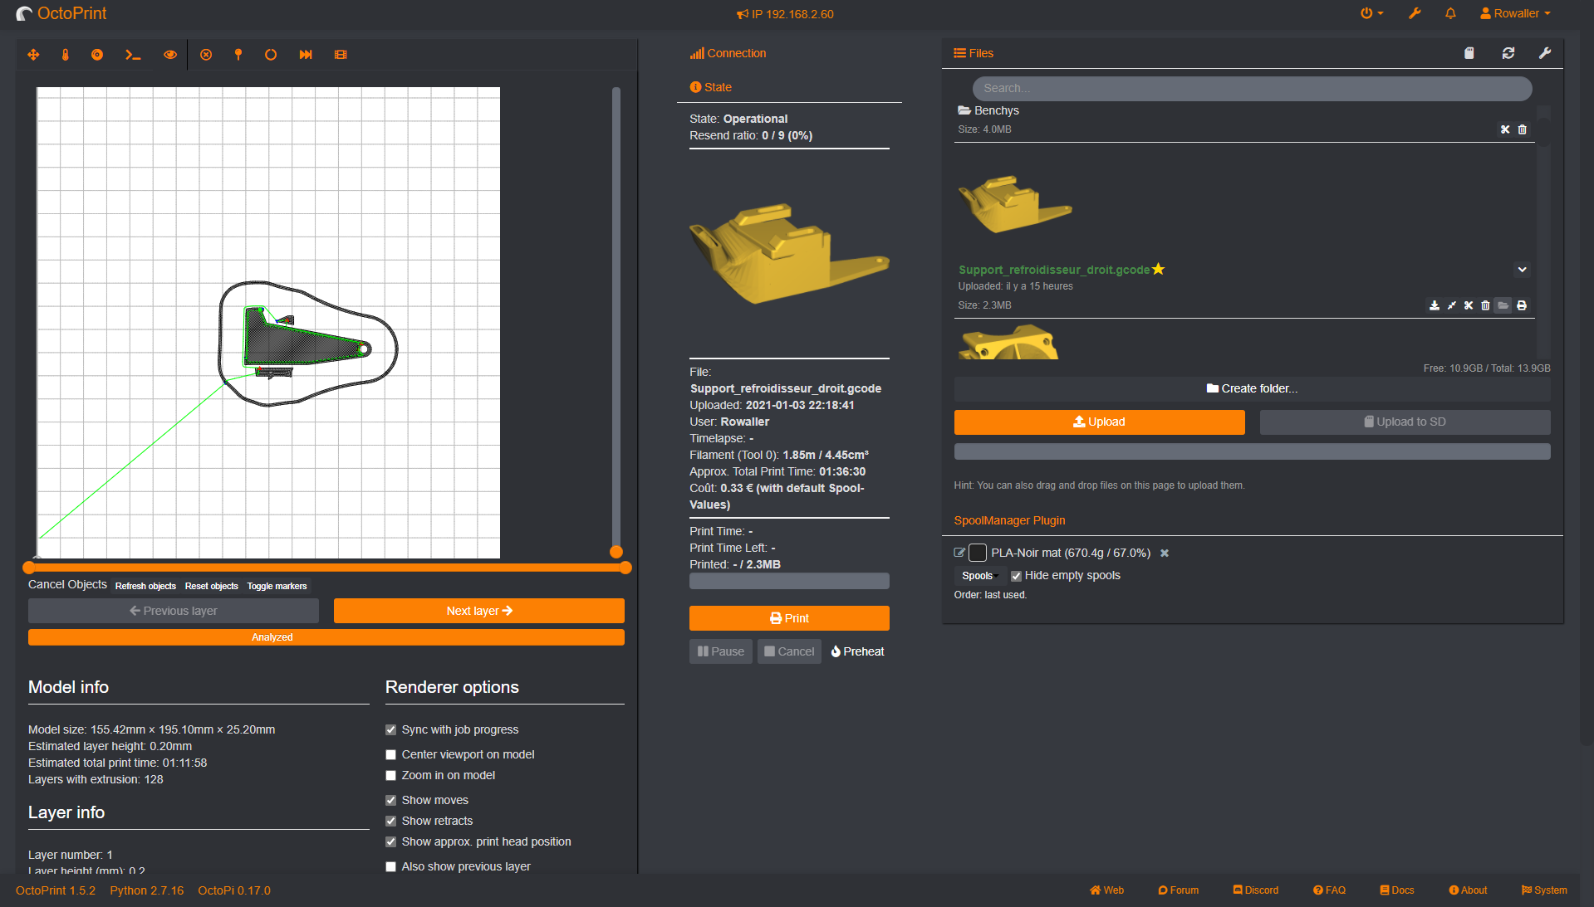Image resolution: width=1594 pixels, height=907 pixels.
Task: Disable Show retracts option
Action: tap(390, 821)
